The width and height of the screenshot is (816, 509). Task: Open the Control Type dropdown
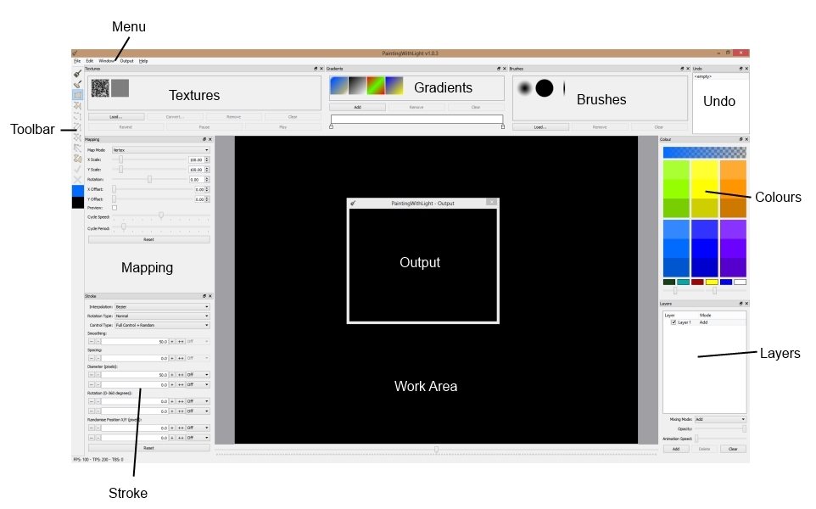pyautogui.click(x=162, y=325)
